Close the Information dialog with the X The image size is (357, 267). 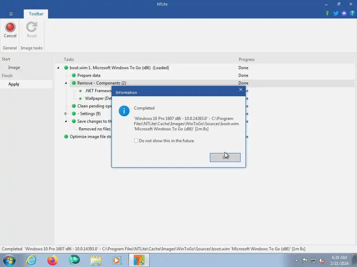click(241, 90)
